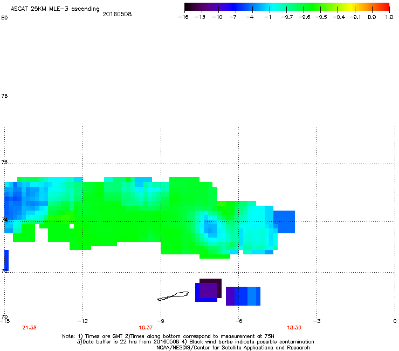Screen dimensions: 399x351
Task: Click the longitude axis label "-12"
Action: click(x=82, y=321)
